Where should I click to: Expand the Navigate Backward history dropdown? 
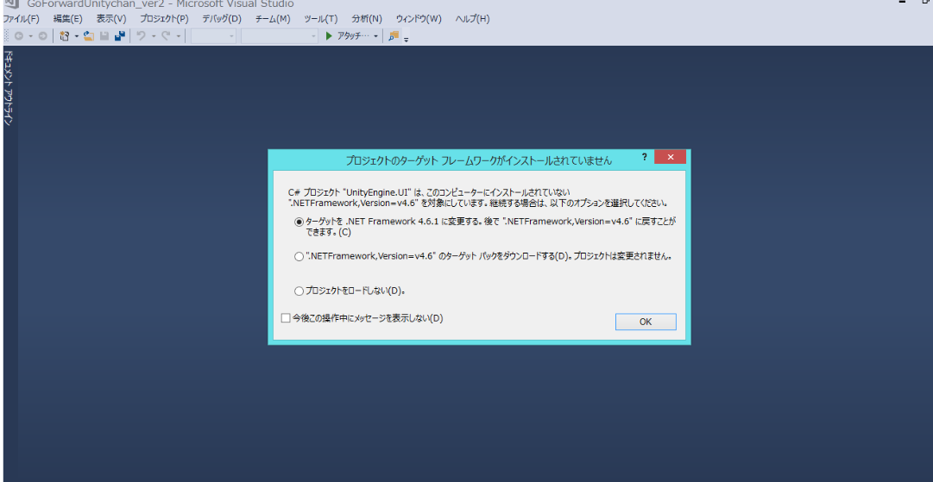point(31,36)
